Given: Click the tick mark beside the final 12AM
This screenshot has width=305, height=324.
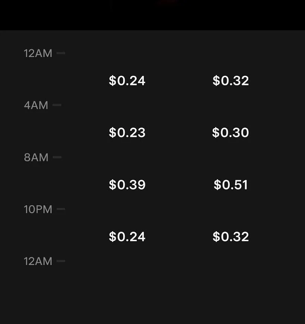Looking at the screenshot, I should (x=61, y=261).
